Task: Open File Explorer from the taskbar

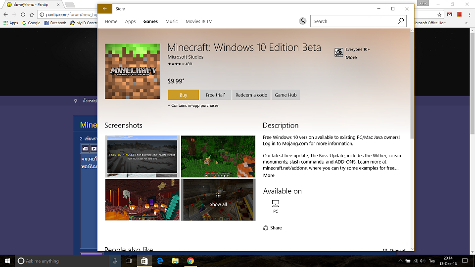Action: pyautogui.click(x=175, y=261)
